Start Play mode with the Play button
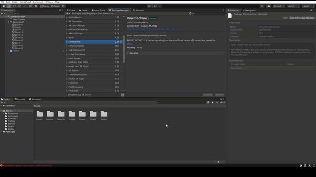The image size is (316, 177). coord(149,6)
